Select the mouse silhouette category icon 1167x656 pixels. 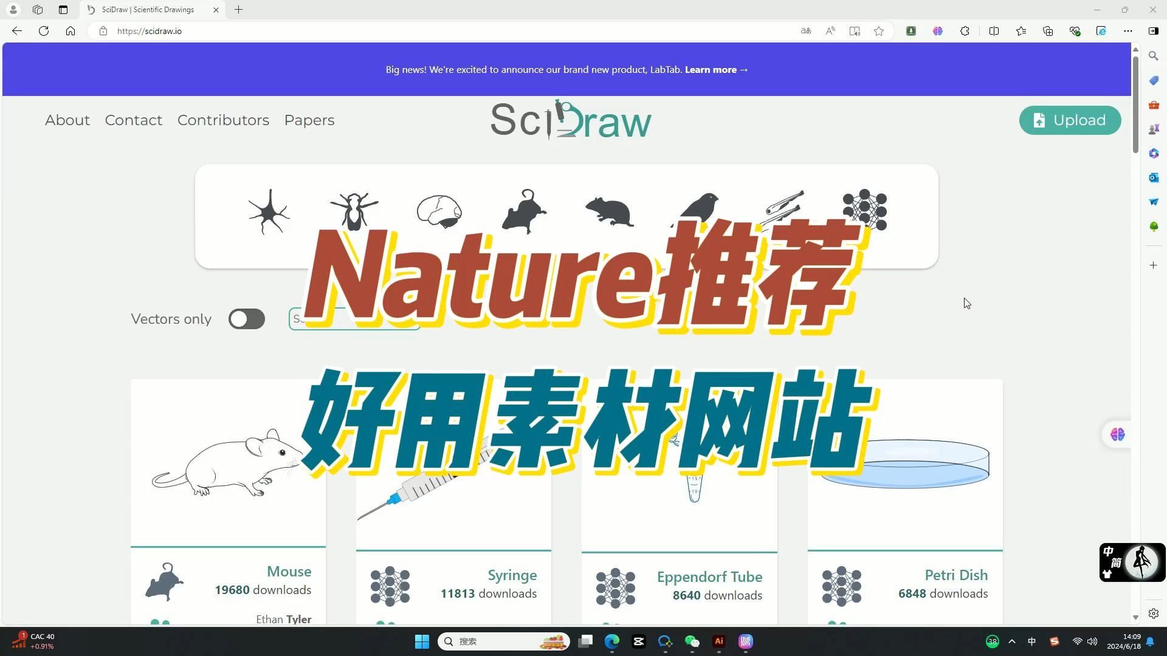pos(524,211)
